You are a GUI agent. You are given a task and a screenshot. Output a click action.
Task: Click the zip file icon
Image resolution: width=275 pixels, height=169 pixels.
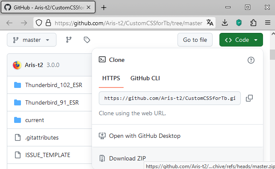102,158
